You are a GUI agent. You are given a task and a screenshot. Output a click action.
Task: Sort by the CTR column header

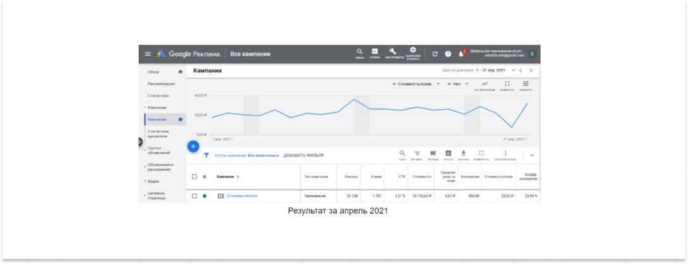pos(401,177)
